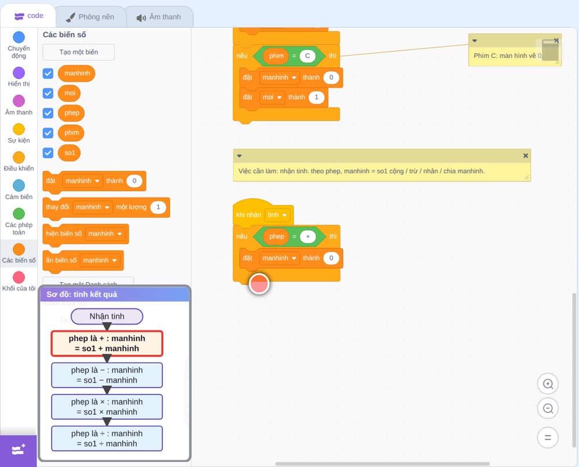
Task: Switch to the code tab
Action: coord(28,16)
